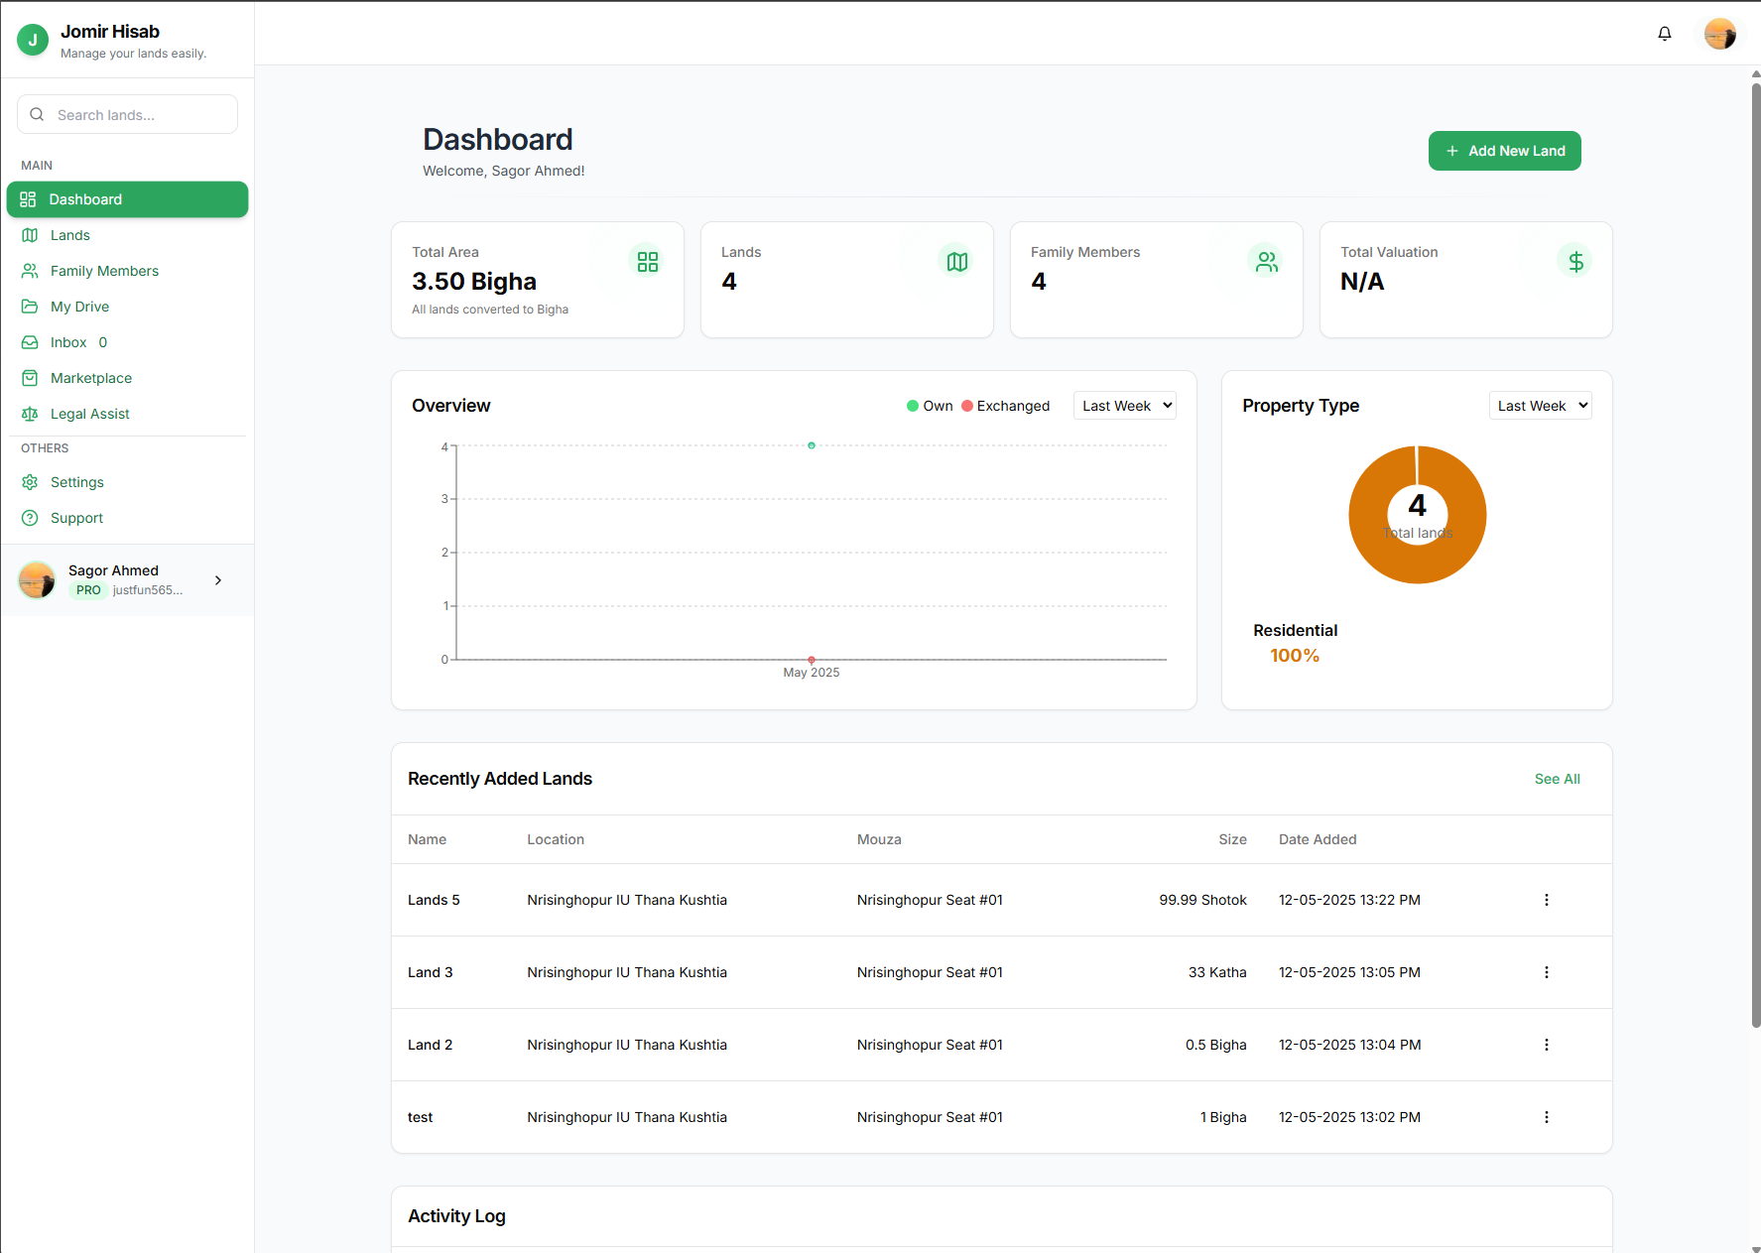Open Legal Assist from the sidebar
The image size is (1761, 1253).
pyautogui.click(x=89, y=414)
